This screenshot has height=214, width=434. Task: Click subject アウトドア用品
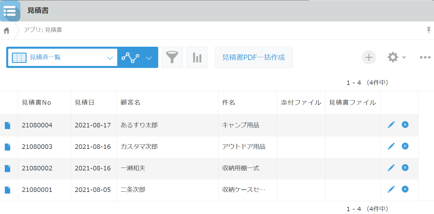[244, 147]
